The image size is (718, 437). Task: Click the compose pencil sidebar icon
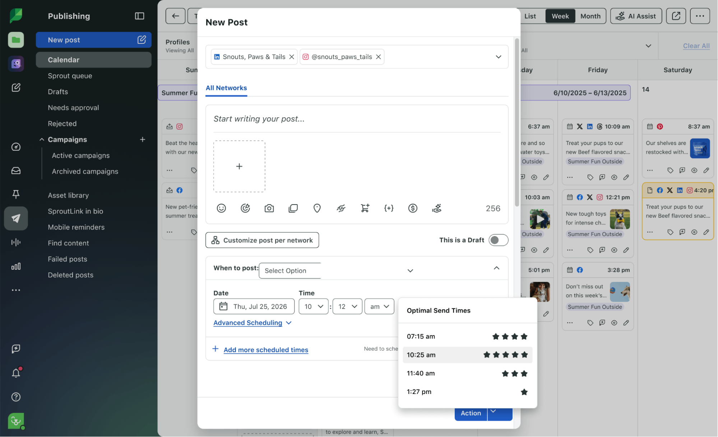click(x=16, y=88)
